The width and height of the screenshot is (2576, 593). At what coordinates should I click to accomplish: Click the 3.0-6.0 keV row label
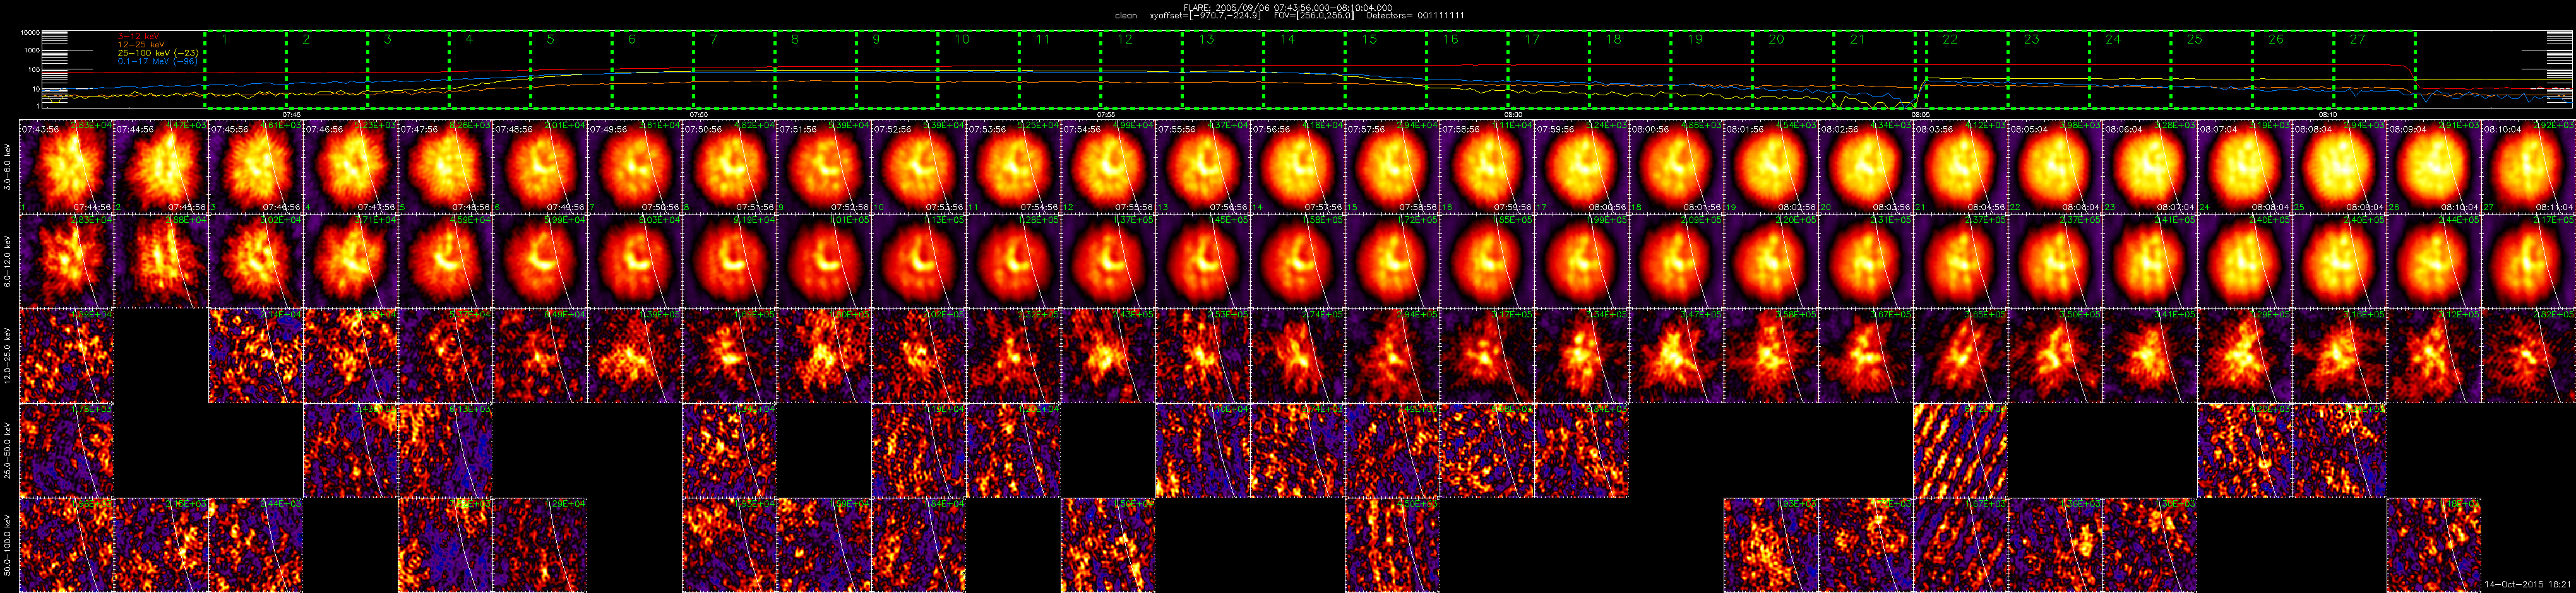pos(7,168)
